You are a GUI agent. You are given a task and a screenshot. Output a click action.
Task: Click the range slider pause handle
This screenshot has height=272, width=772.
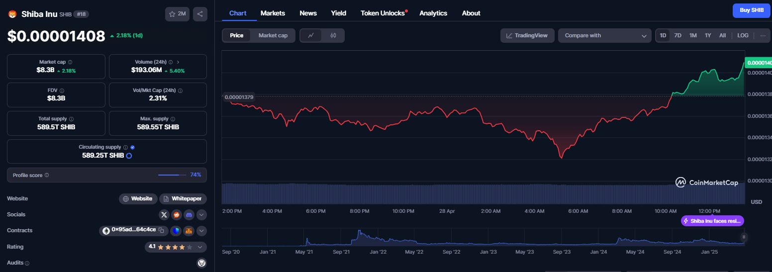pyautogui.click(x=744, y=237)
